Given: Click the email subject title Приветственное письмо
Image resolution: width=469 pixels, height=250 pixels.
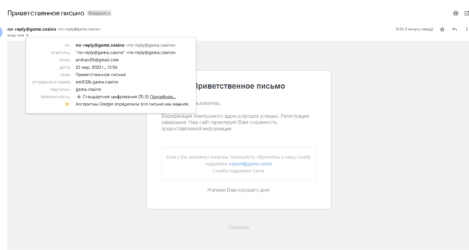Looking at the screenshot, I should (46, 13).
